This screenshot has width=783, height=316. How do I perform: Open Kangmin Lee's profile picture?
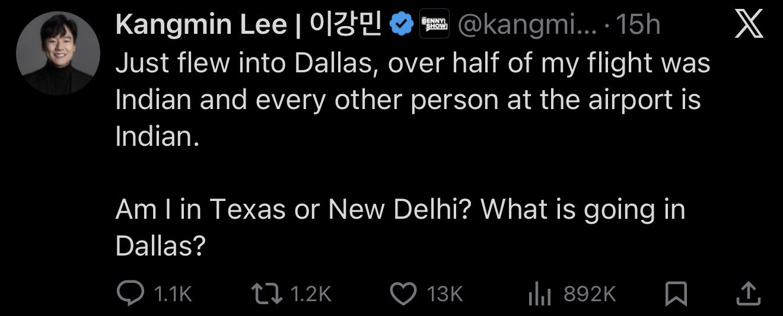tap(58, 53)
